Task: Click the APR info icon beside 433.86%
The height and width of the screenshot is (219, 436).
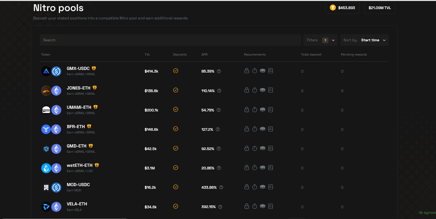Action: click(x=221, y=187)
